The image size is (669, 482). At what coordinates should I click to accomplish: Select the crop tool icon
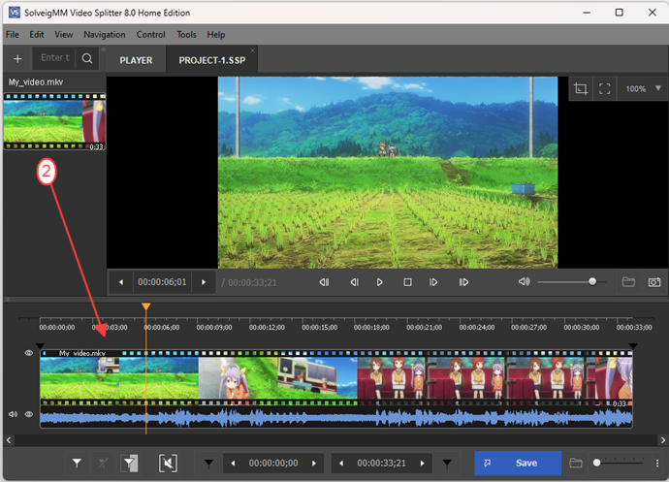[x=581, y=89]
